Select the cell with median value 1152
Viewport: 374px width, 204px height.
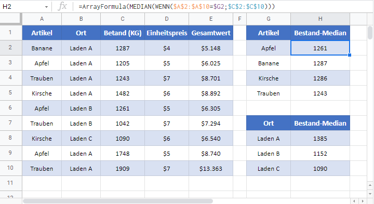[x=320, y=154]
